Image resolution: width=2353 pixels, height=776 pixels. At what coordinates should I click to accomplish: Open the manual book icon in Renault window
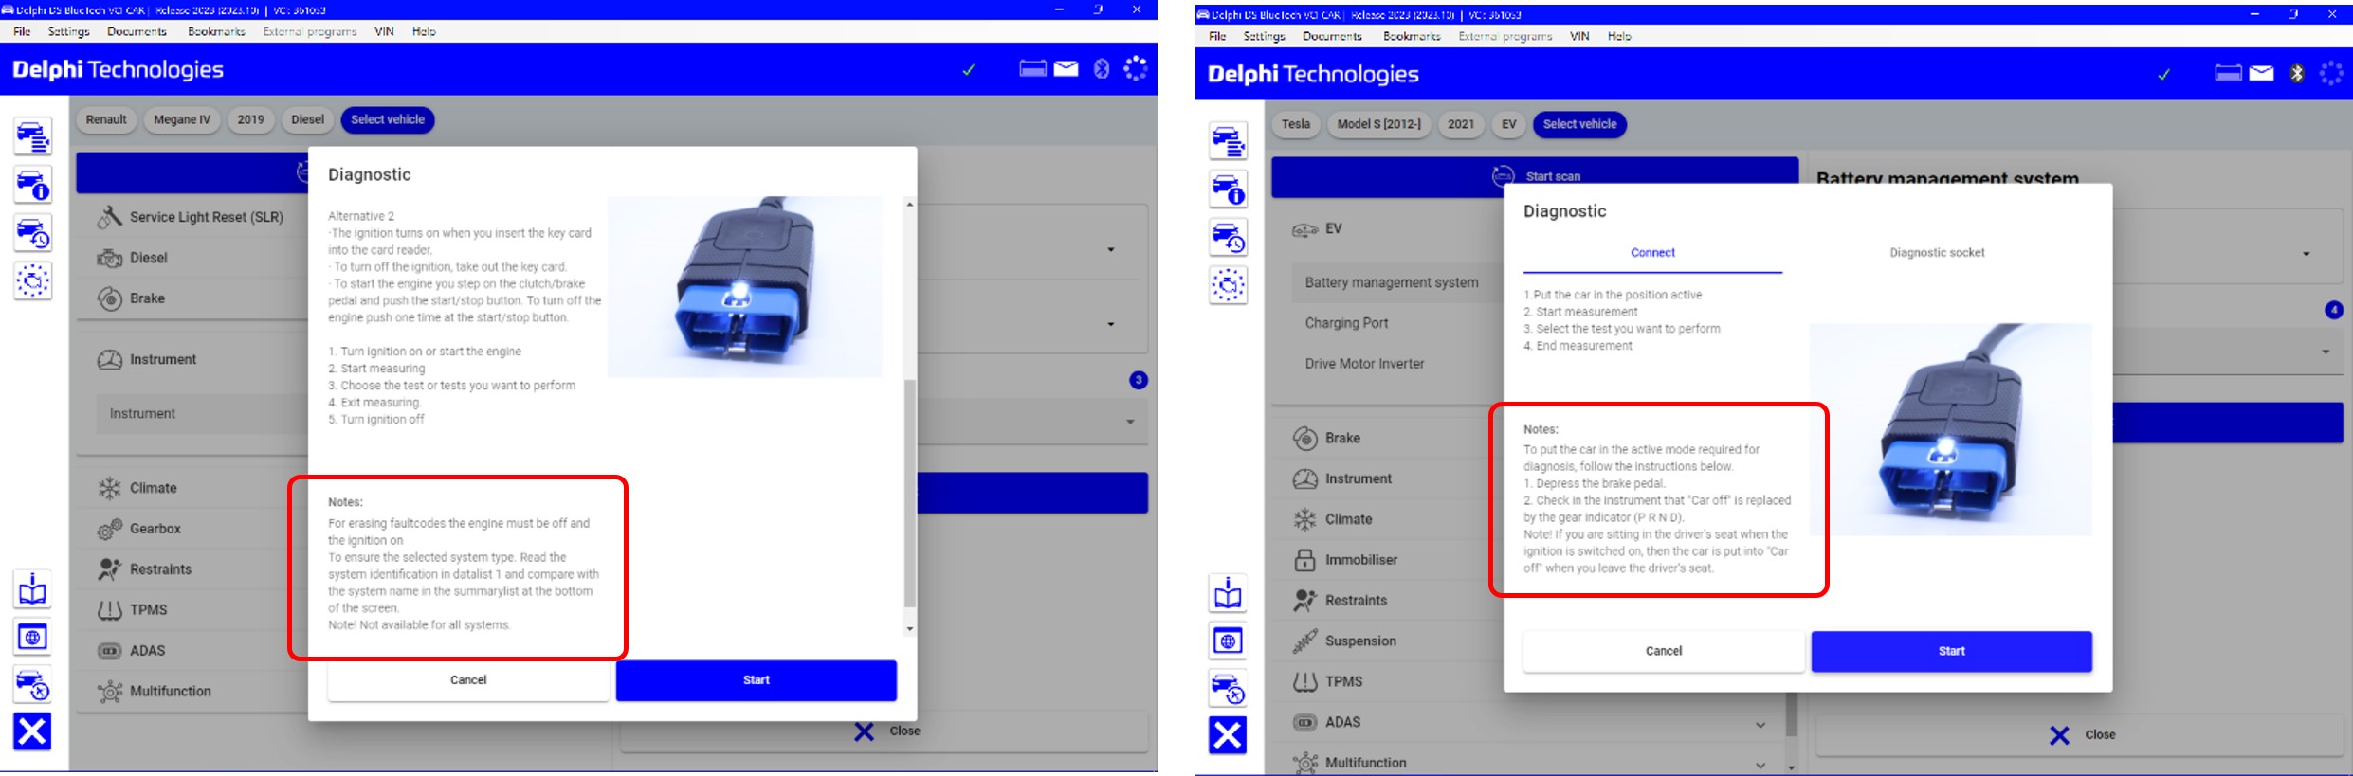click(x=32, y=589)
